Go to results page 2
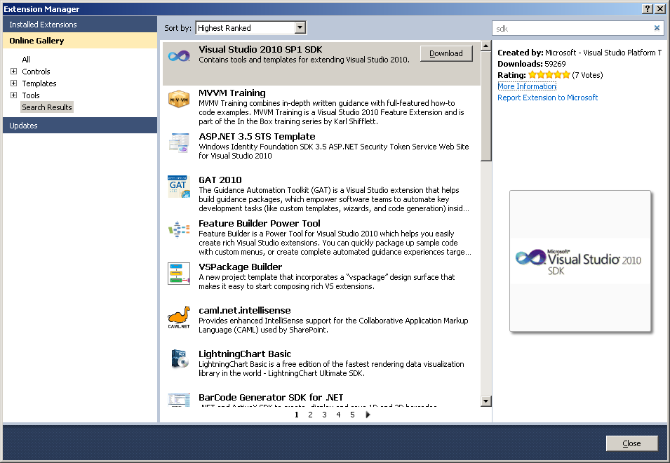Viewport: 670px width, 463px height. 310,415
